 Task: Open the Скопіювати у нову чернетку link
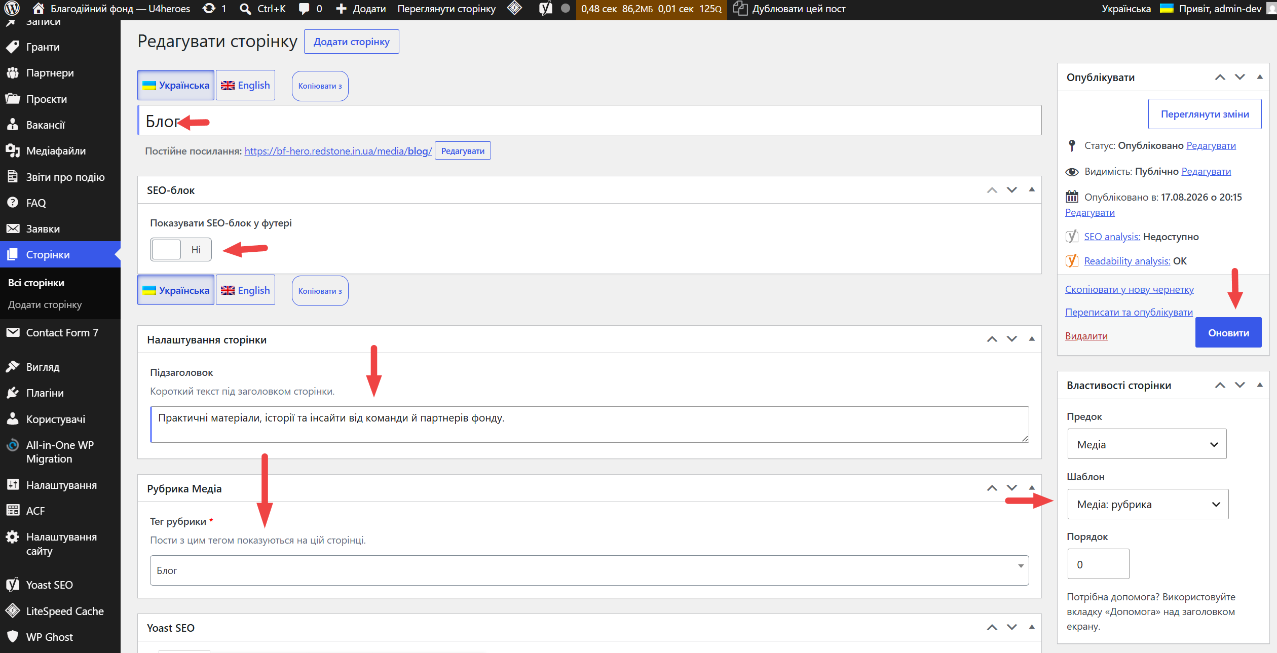click(1130, 289)
